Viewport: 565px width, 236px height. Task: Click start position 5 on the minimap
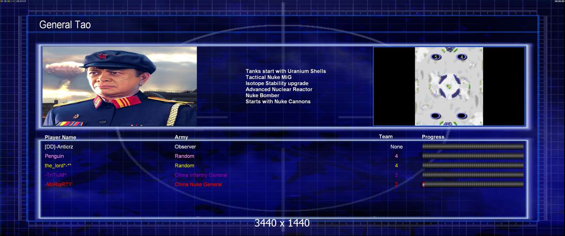(x=436, y=57)
